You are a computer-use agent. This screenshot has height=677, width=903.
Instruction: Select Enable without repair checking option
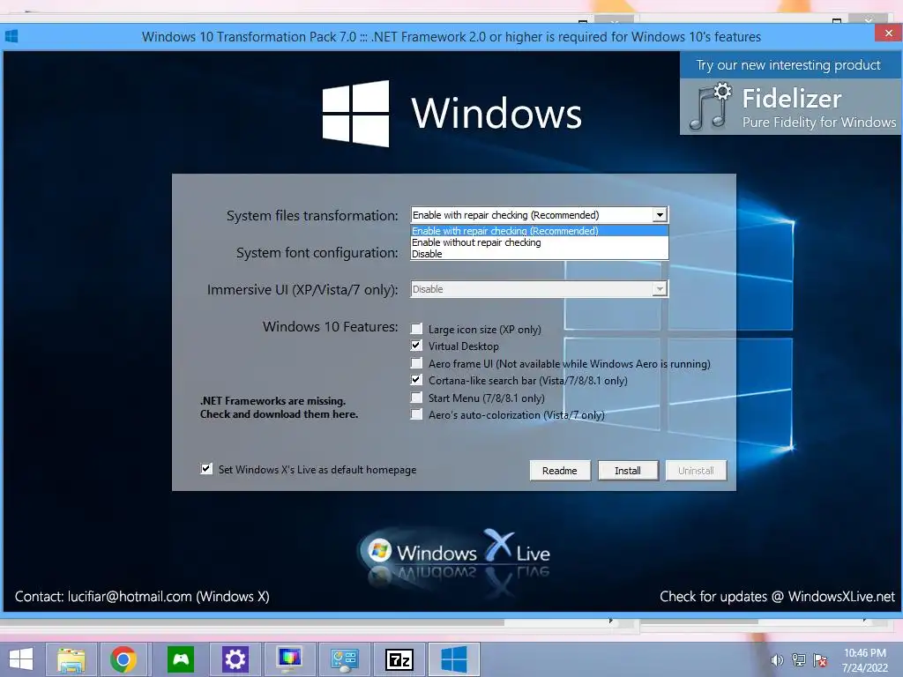click(539, 242)
